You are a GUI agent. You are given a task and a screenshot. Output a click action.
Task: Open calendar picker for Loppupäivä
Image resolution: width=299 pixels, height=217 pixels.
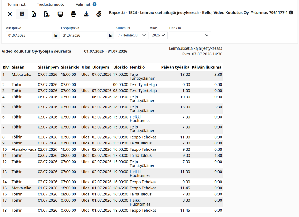(x=111, y=35)
